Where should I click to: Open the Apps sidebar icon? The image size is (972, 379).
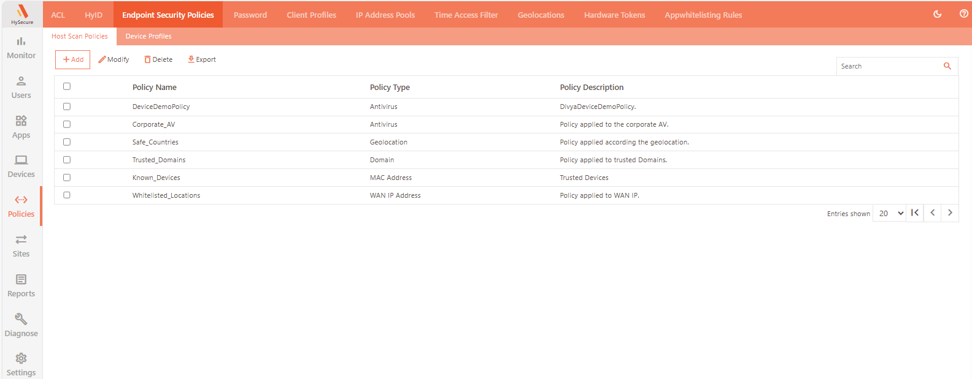21,127
